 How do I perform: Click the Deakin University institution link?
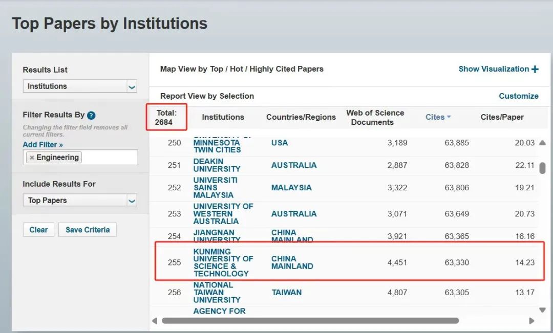(217, 165)
